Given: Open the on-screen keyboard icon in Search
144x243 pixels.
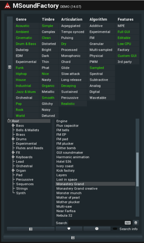Looking at the screenshot, I should coord(127,223).
